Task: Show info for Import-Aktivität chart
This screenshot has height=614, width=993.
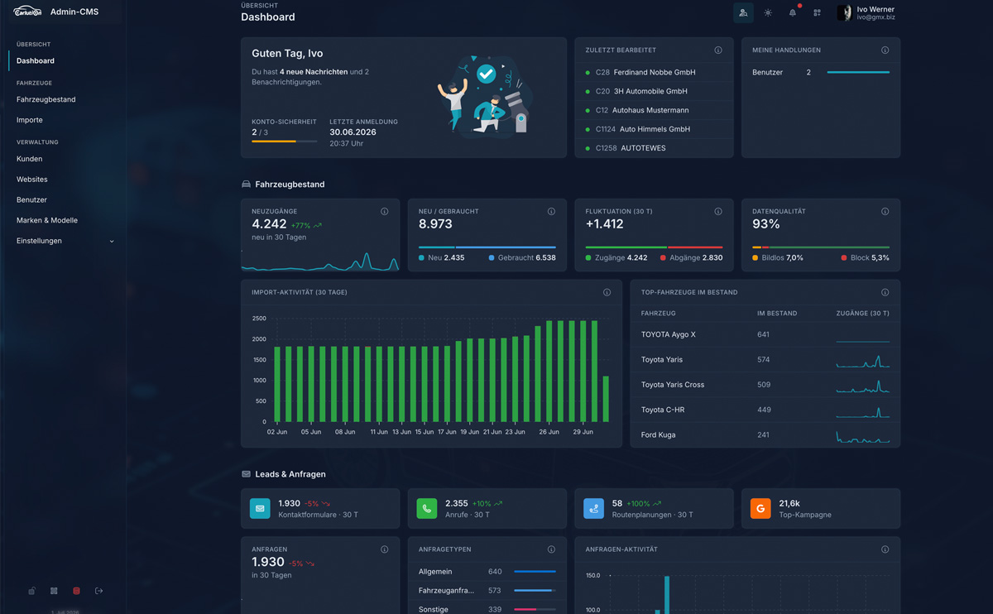Action: [607, 293]
